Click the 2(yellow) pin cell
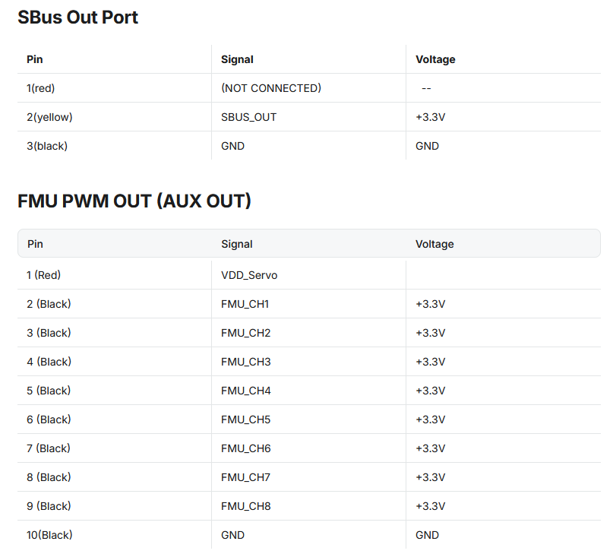This screenshot has height=554, width=613. click(x=49, y=117)
